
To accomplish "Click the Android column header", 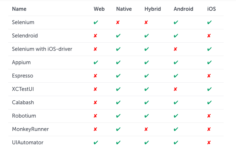I will coord(184,9).
